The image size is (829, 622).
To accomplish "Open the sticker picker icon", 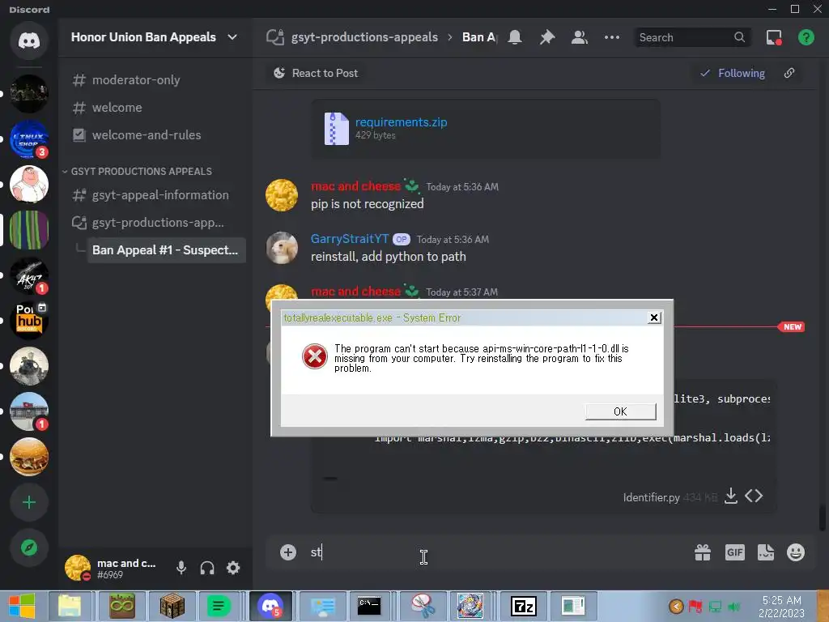I will [766, 552].
